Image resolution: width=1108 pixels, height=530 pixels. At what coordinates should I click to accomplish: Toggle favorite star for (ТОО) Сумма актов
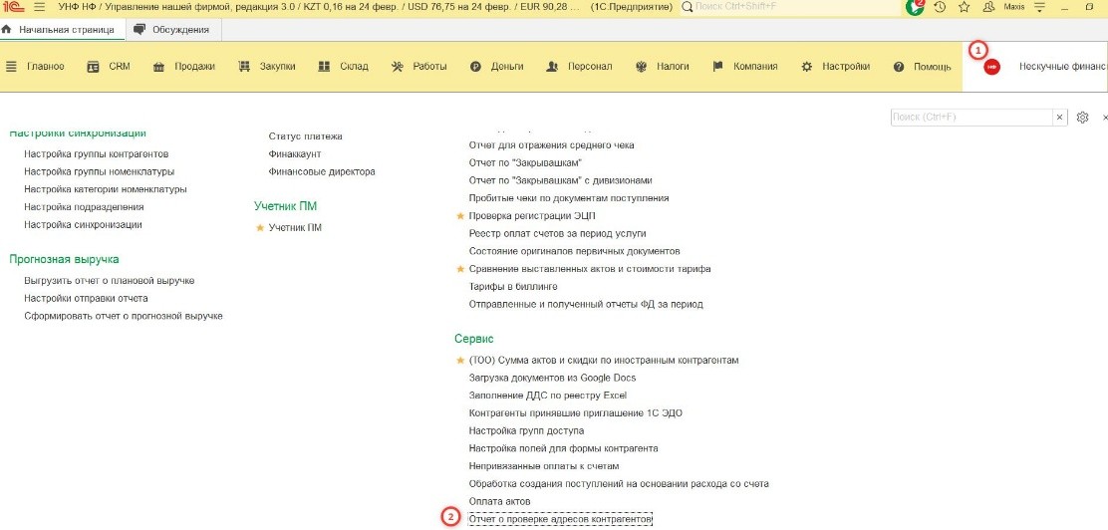pyautogui.click(x=460, y=361)
